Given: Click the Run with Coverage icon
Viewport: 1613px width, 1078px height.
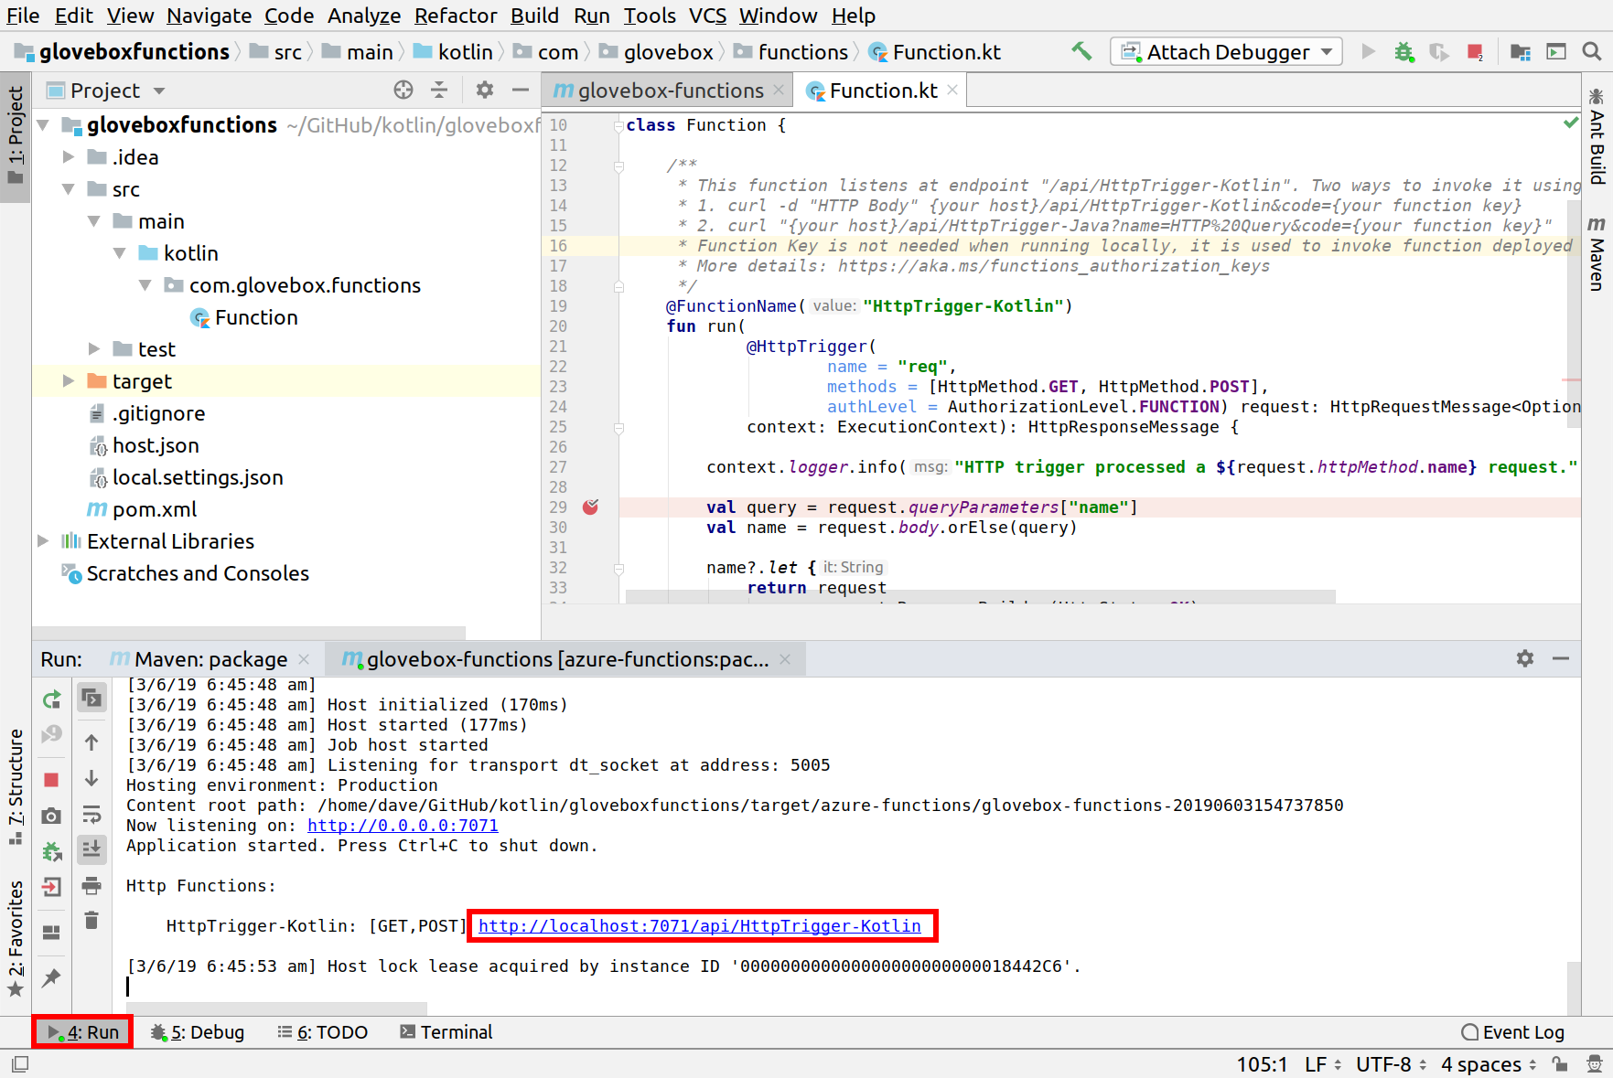Looking at the screenshot, I should [x=1439, y=52].
